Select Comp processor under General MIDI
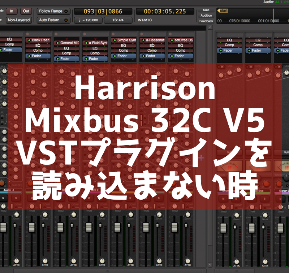 pyautogui.click(x=66, y=53)
